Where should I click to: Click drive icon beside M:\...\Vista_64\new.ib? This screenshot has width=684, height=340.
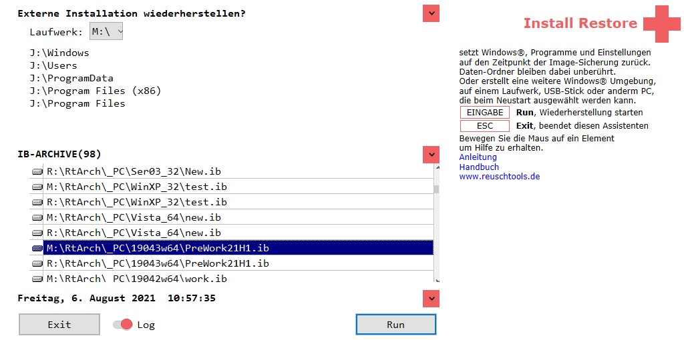tap(37, 217)
